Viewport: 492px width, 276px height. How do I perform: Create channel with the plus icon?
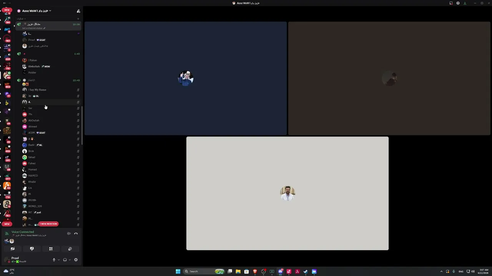point(78,19)
